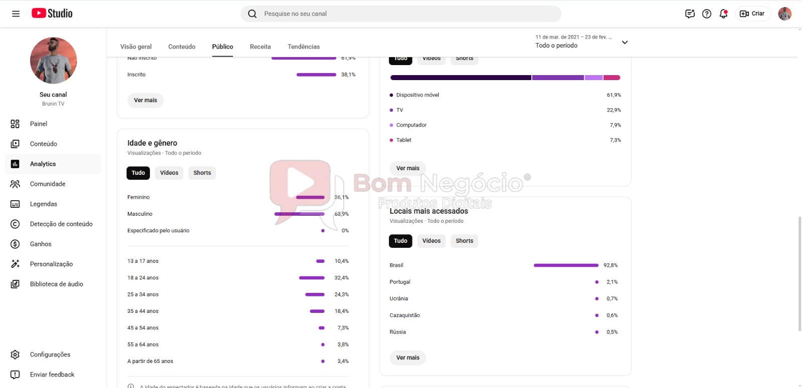Screen dimensions: 802x388
Task: Go to Biblioteca de áudio
Action: coord(56,284)
